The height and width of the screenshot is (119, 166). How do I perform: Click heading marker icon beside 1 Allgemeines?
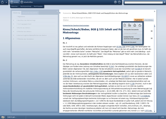(x=152, y=38)
